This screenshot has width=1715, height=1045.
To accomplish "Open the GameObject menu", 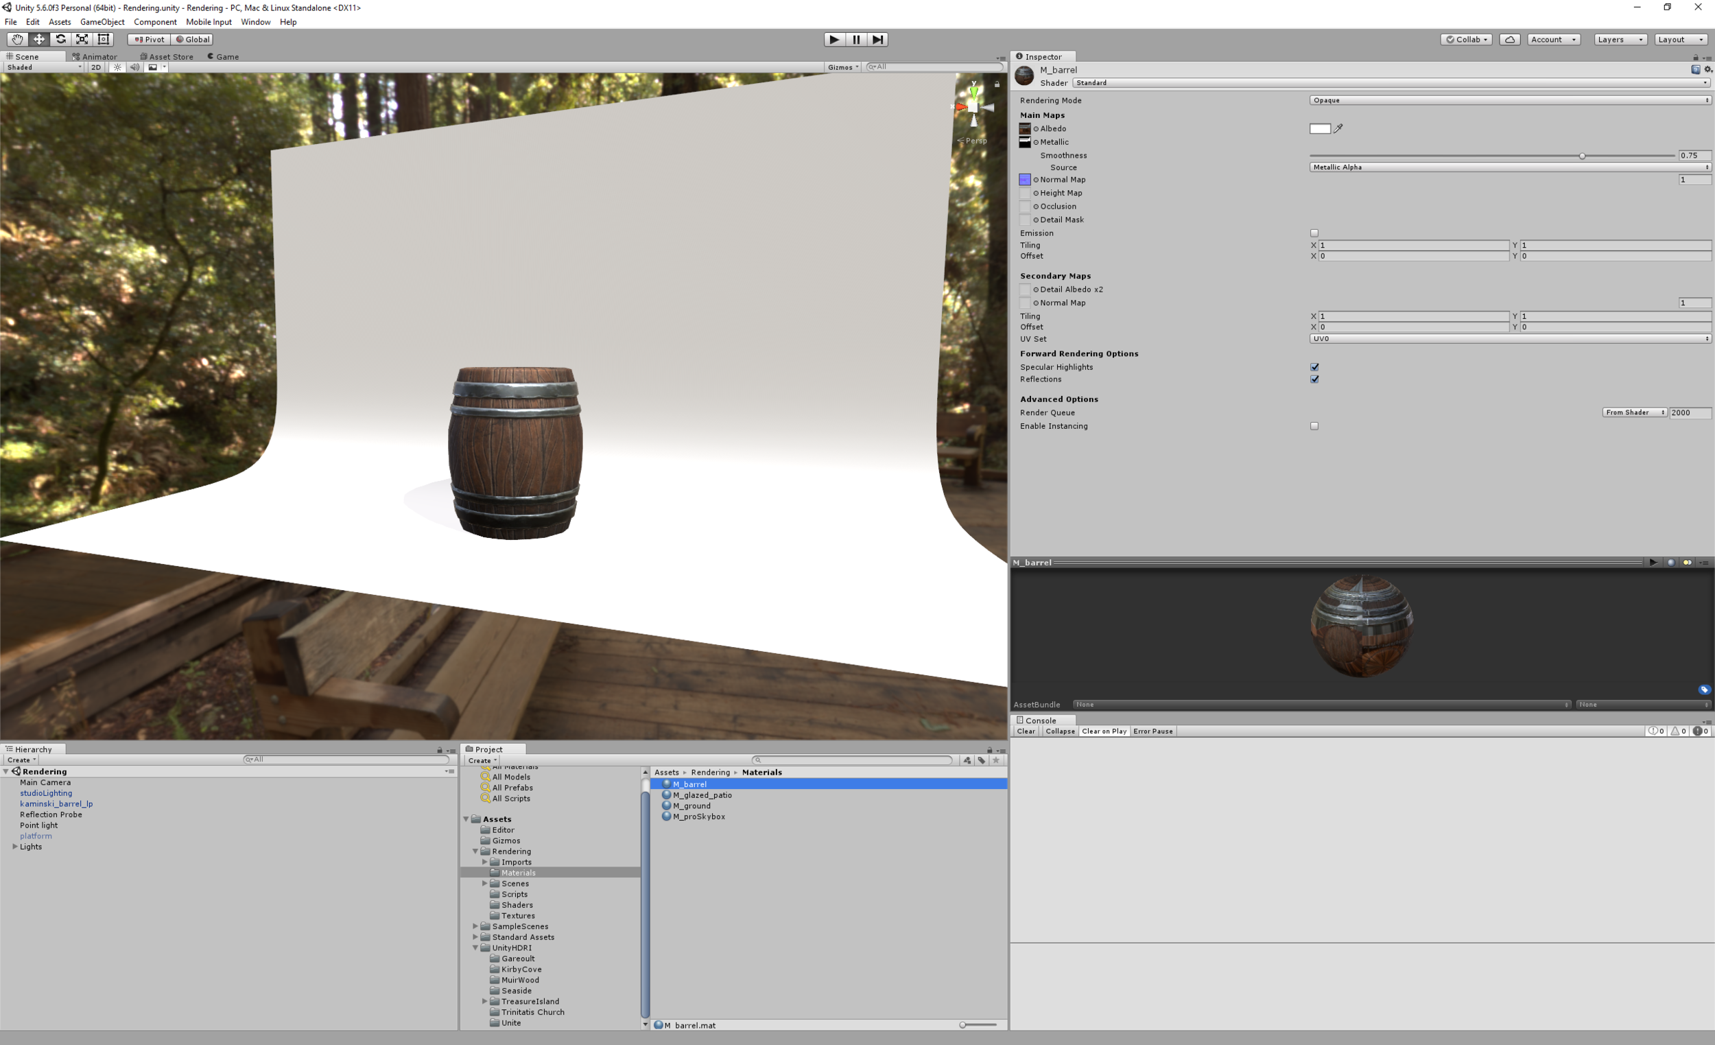I will [102, 22].
